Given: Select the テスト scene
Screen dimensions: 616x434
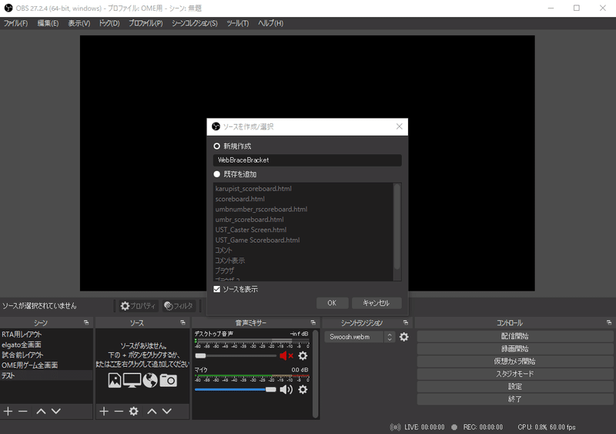Looking at the screenshot, I should click(46, 375).
